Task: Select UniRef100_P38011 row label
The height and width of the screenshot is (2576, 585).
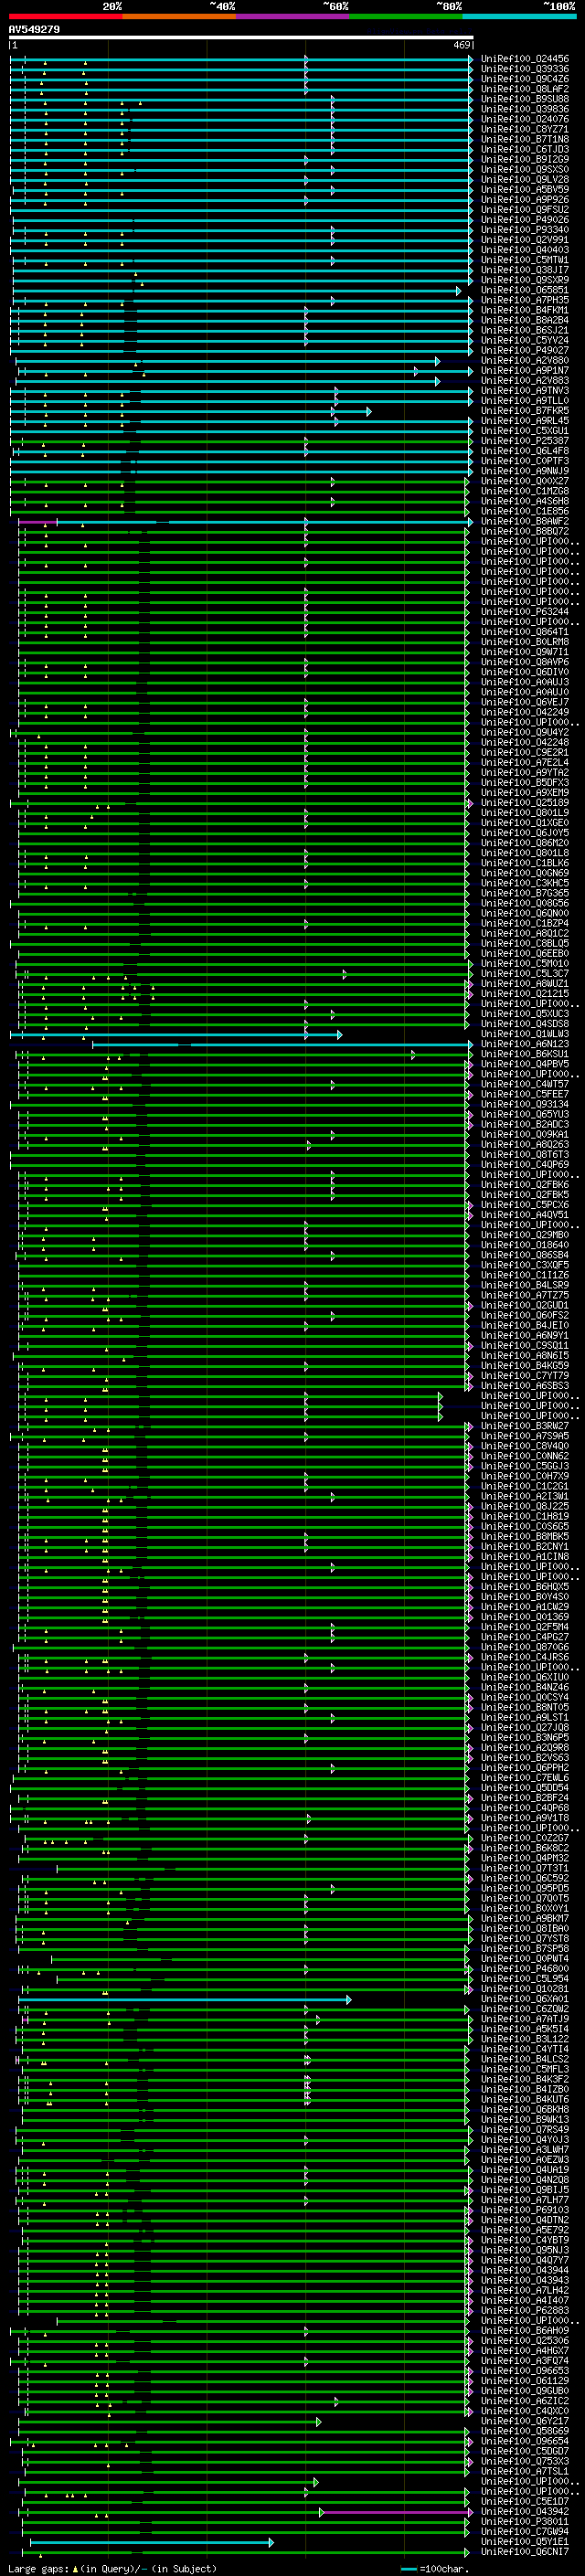Action: pos(525,2522)
